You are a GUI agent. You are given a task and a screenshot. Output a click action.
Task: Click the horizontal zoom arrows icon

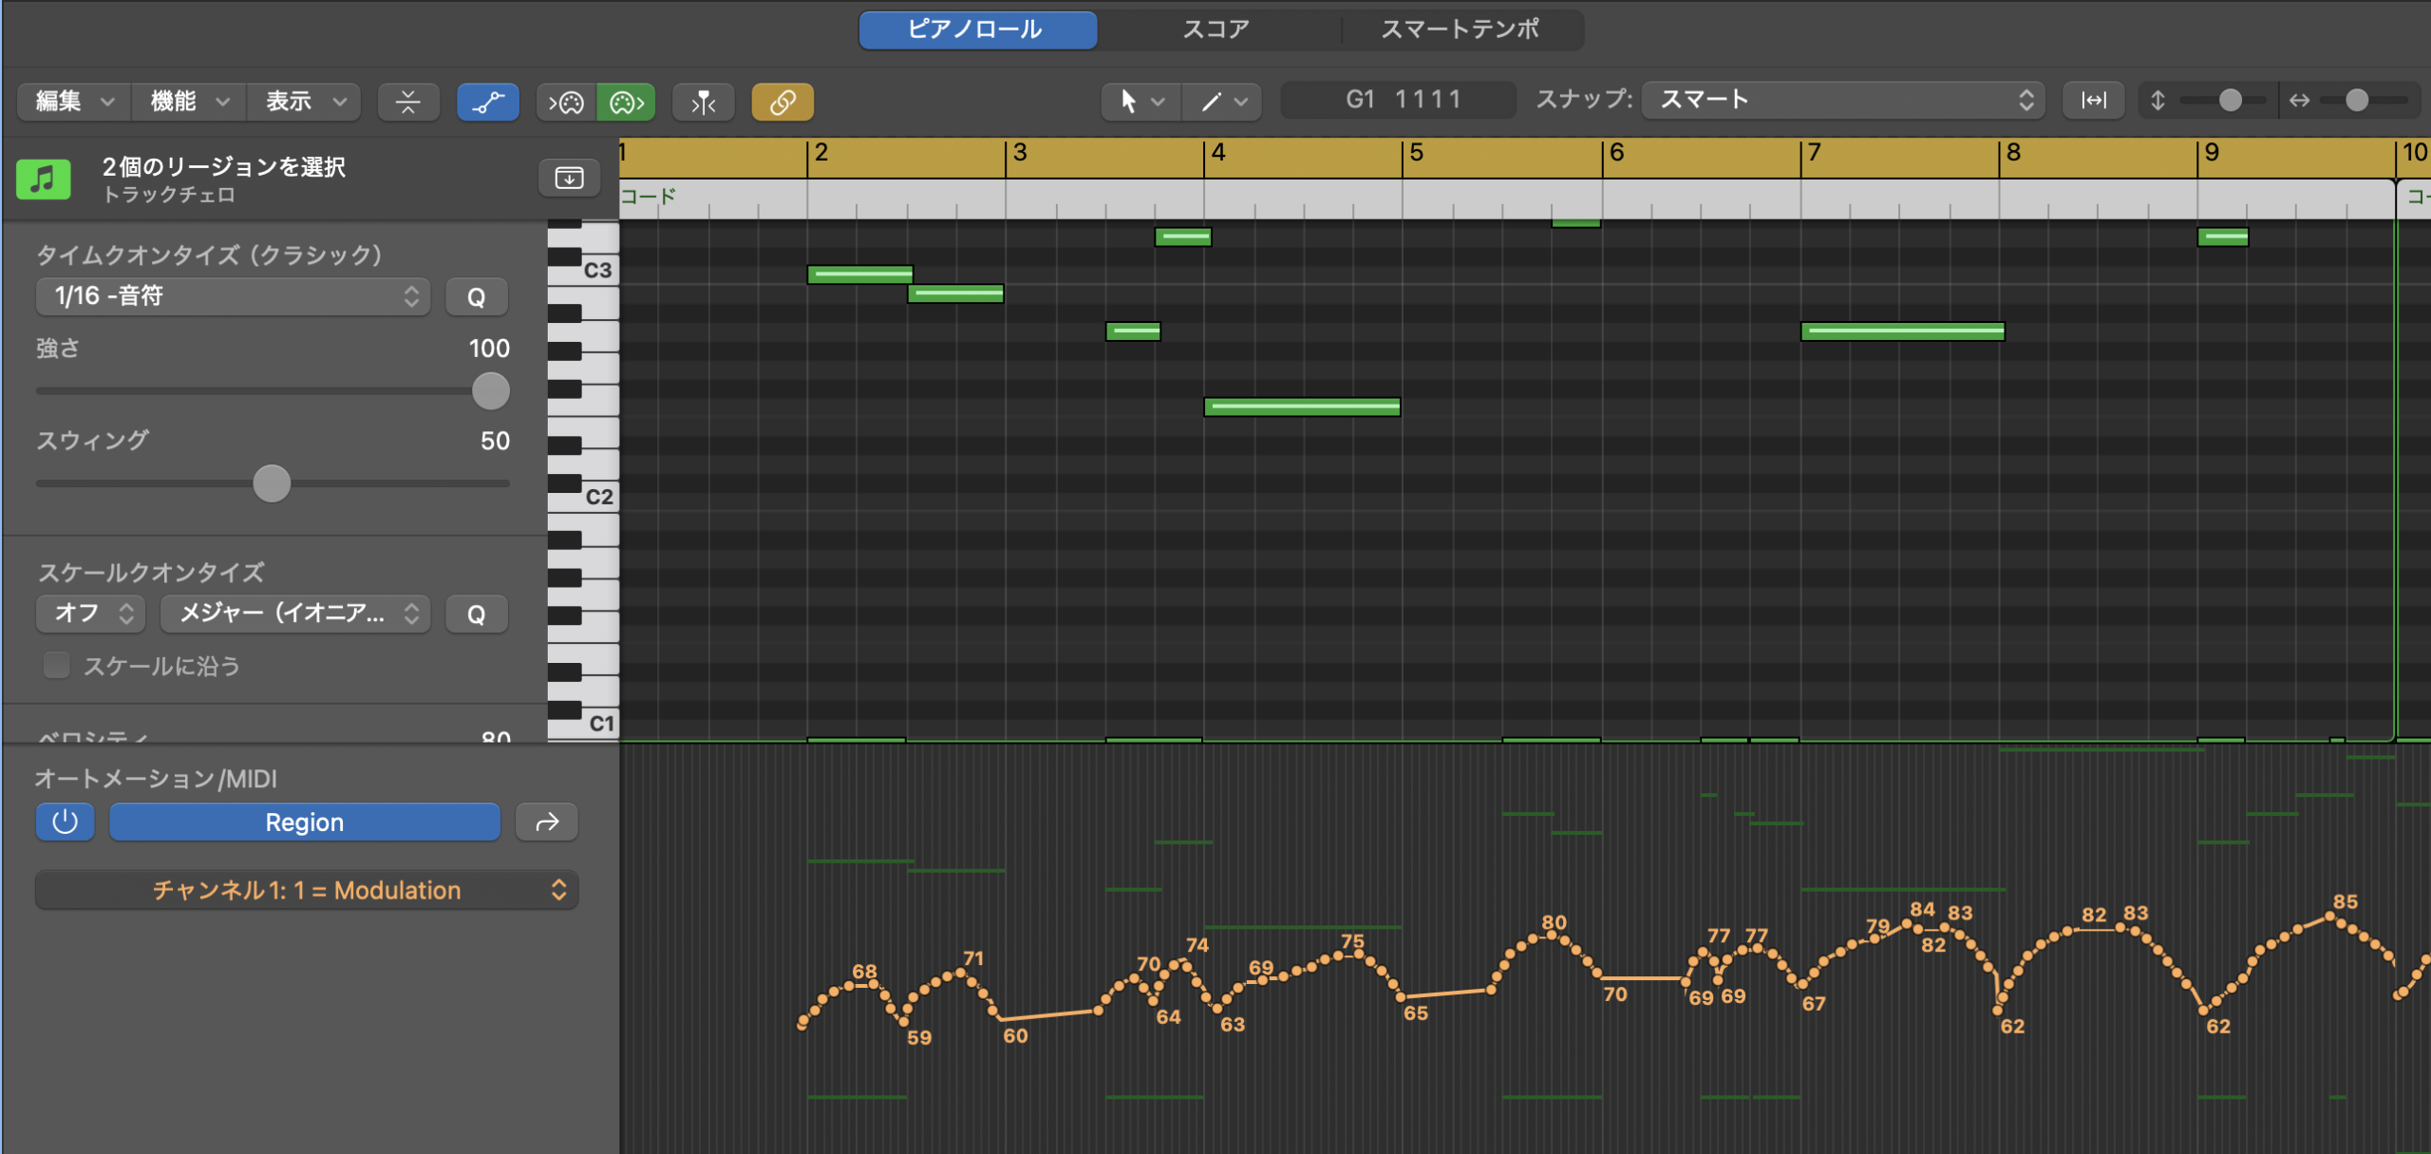click(2299, 100)
